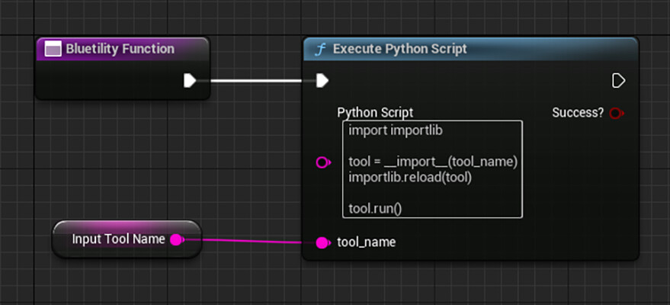Click Execute Python Script's execution input pin
This screenshot has width=670, height=305.
pos(322,80)
